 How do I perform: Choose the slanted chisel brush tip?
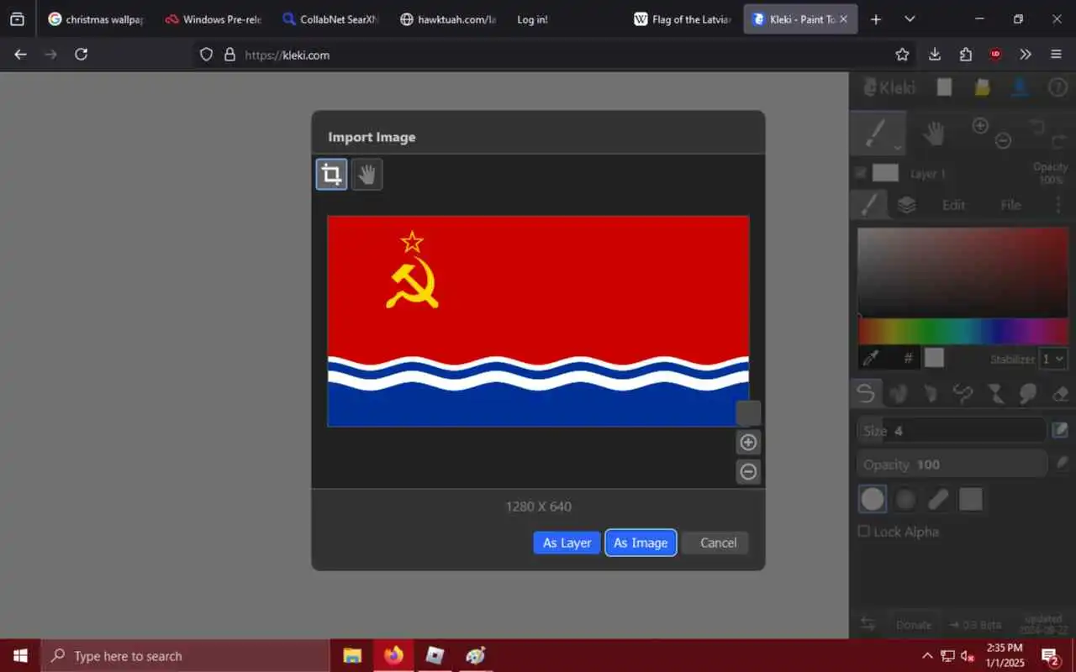938,499
